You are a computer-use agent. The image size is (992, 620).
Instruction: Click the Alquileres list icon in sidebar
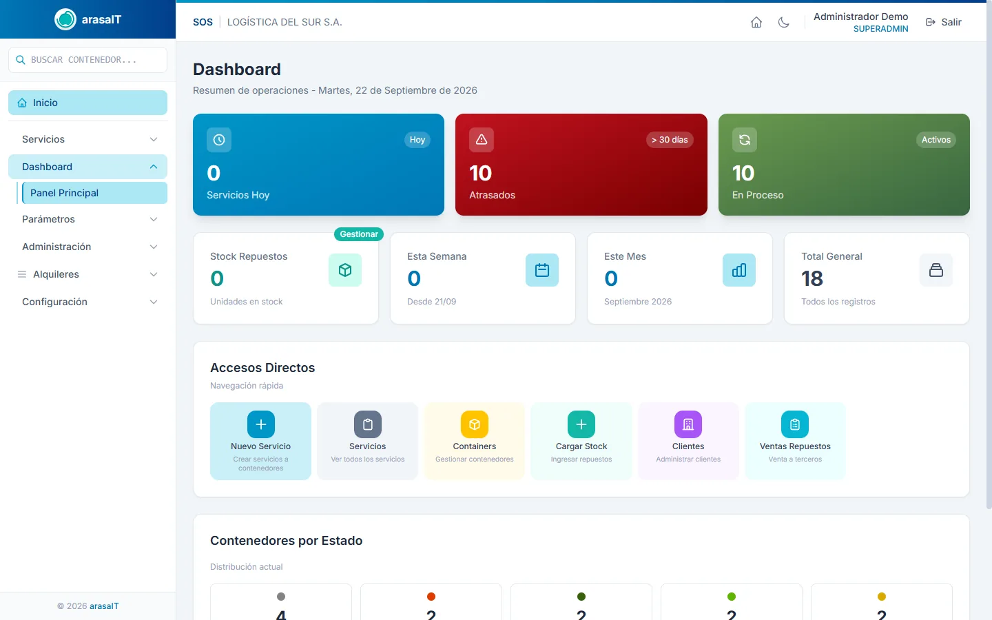tap(22, 274)
